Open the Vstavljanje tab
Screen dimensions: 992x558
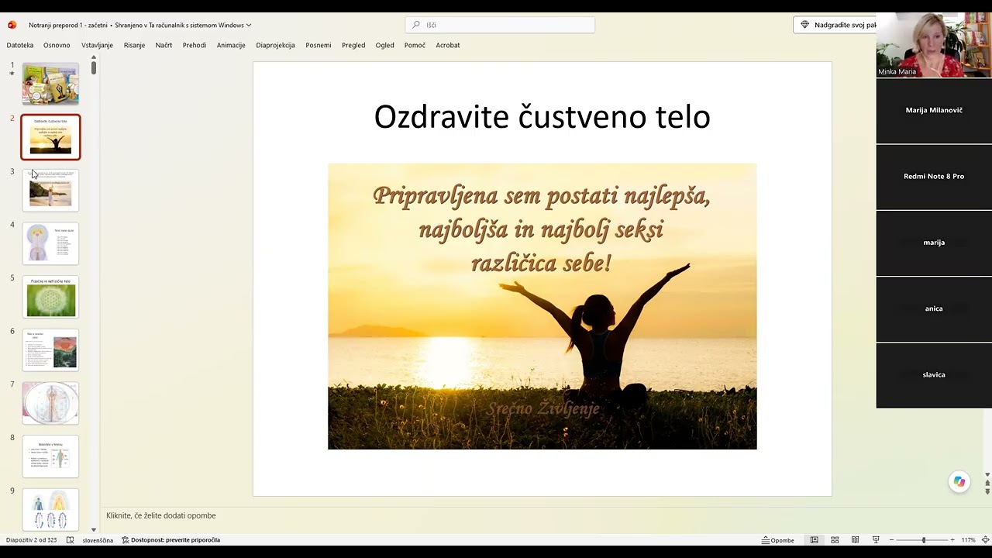pyautogui.click(x=97, y=45)
